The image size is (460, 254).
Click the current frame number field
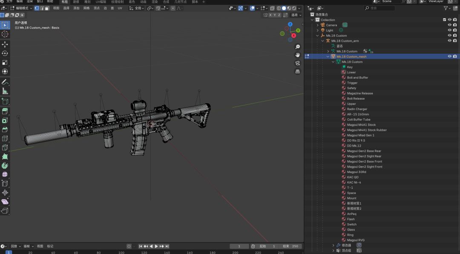tap(239, 246)
